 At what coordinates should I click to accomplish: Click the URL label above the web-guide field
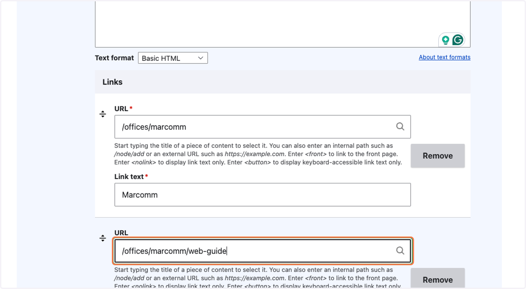[121, 233]
